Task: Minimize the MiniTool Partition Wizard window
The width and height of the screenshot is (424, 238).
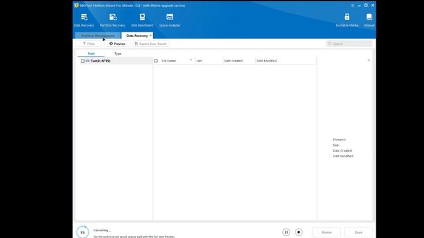Action: (x=359, y=5)
